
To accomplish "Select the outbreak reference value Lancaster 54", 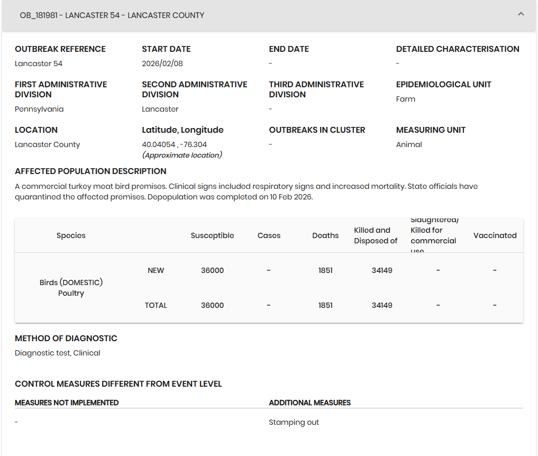I will click(x=39, y=63).
